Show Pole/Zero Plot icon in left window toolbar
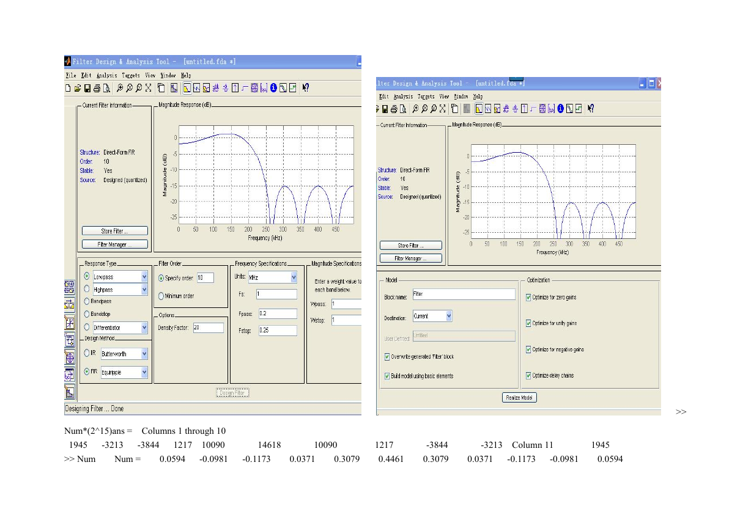This screenshot has width=751, height=531. click(254, 87)
